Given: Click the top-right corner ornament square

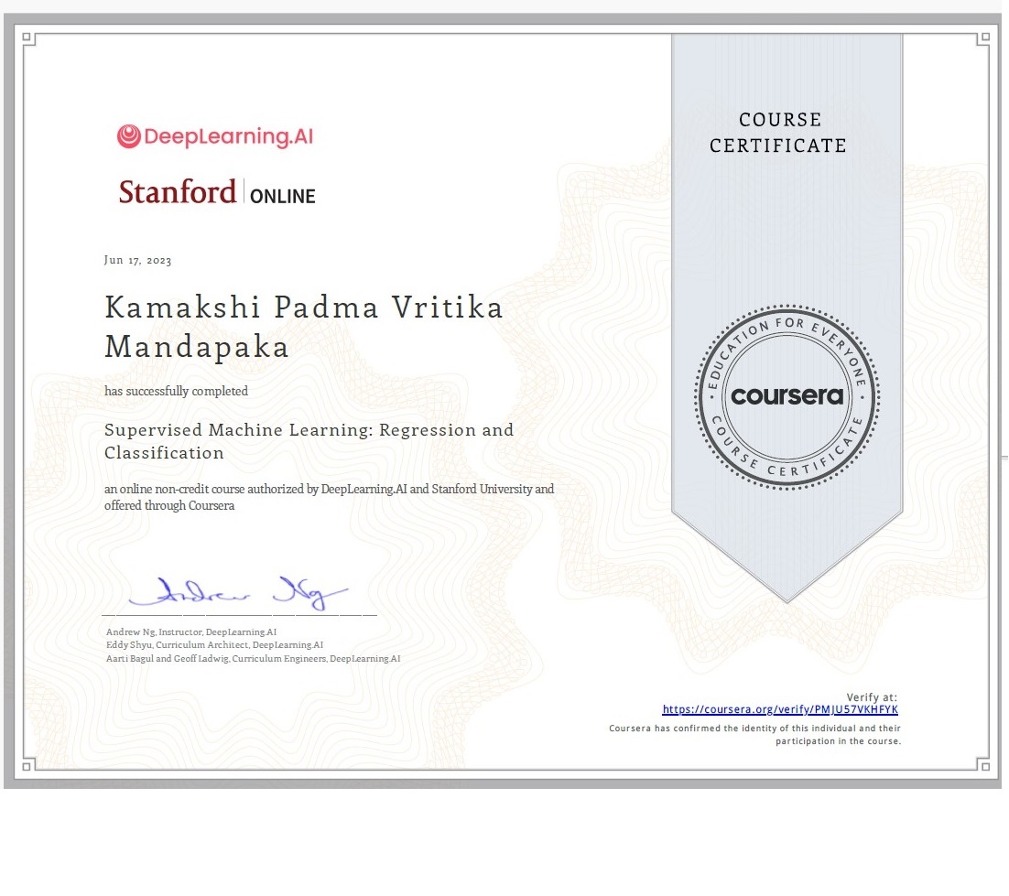Looking at the screenshot, I should coord(982,38).
